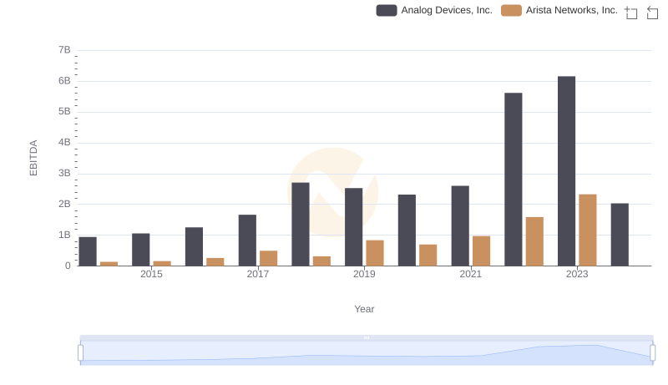Click the Arista Networks 2020 bar

(428, 255)
